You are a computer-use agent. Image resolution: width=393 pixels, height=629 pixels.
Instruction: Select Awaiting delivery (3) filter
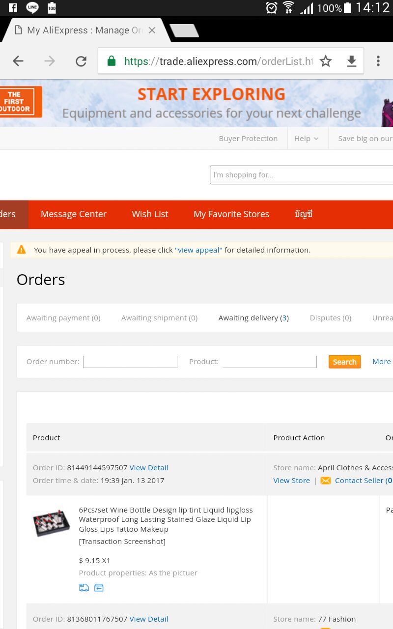tap(253, 318)
